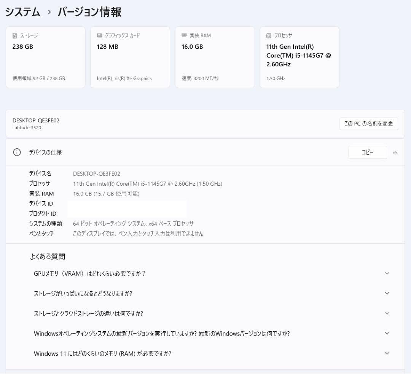Select the Intel Core i5-1145G7 processor card
Image resolution: width=411 pixels, height=374 pixels.
point(299,56)
